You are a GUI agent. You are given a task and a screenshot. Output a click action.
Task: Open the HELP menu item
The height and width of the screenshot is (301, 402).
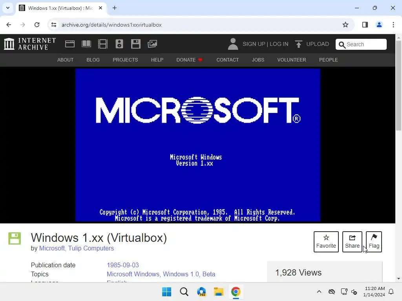click(157, 60)
